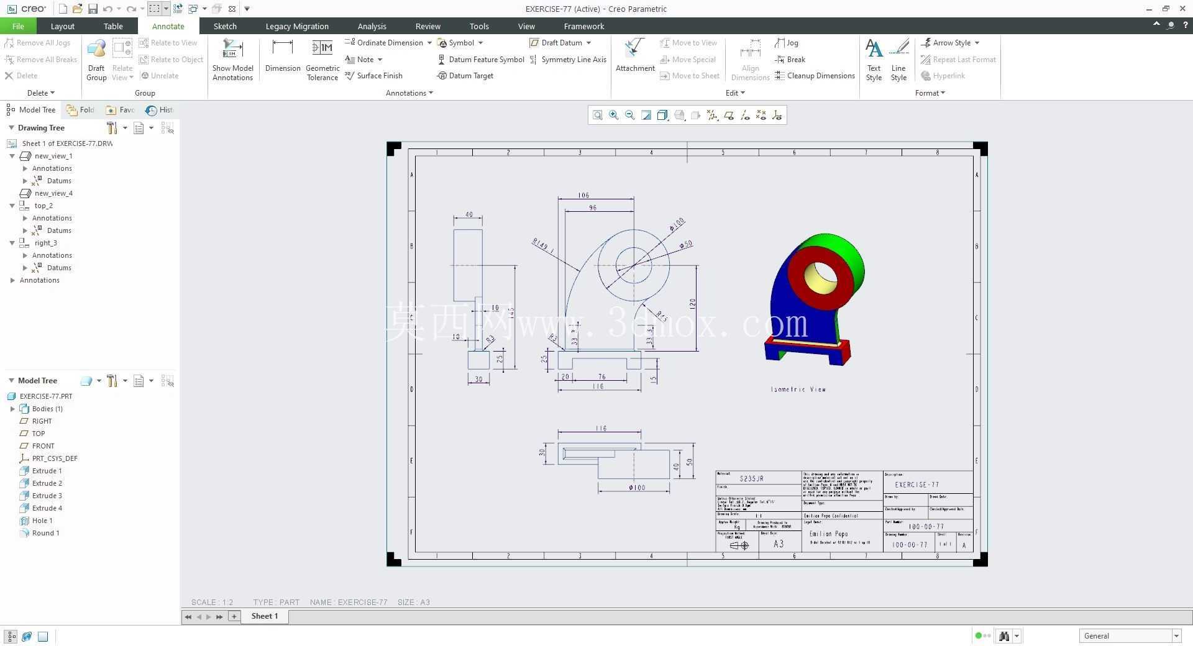Select Round 1 in Model Tree

point(39,533)
